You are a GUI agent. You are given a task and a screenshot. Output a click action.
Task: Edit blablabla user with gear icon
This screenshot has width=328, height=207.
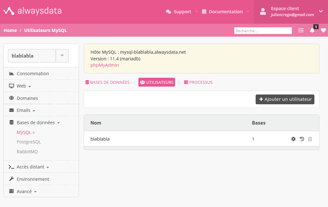click(x=294, y=139)
